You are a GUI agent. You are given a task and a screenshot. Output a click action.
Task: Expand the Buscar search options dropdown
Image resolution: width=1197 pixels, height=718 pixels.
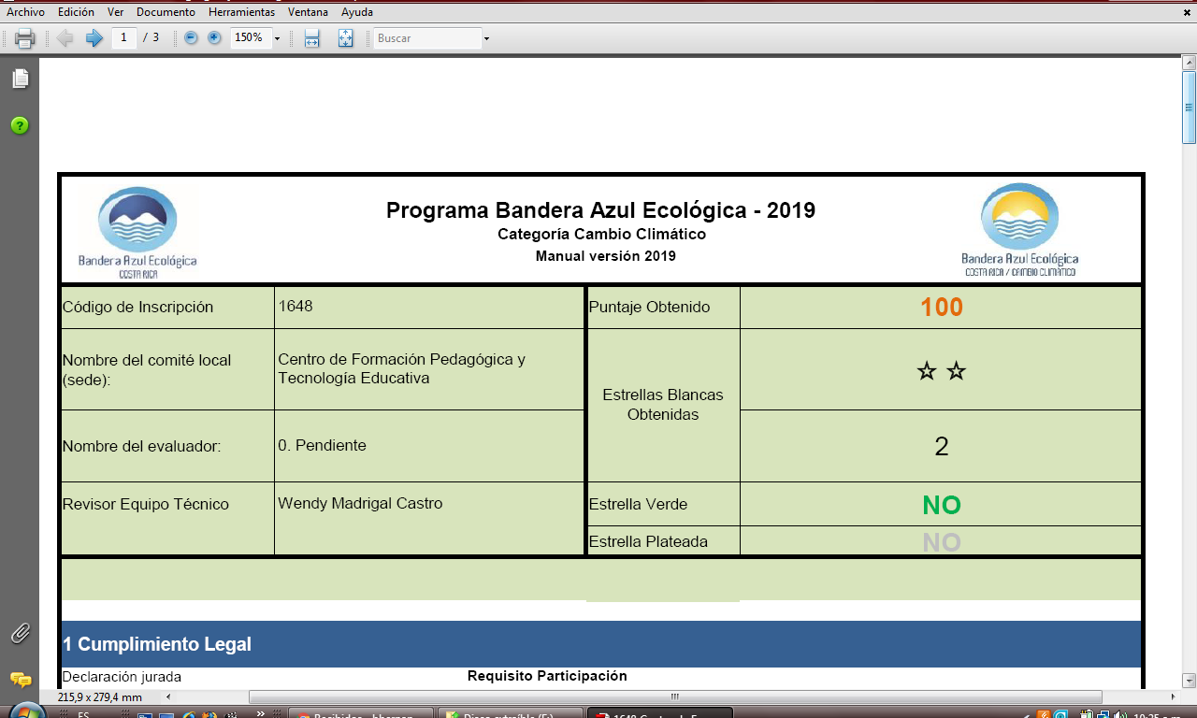[x=486, y=38]
